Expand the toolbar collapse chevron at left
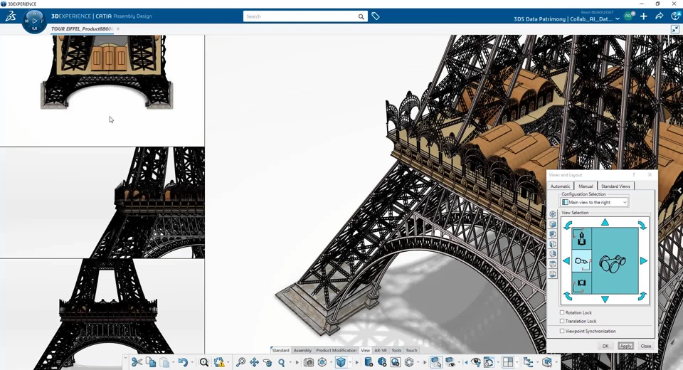This screenshot has width=683, height=370. point(125,358)
